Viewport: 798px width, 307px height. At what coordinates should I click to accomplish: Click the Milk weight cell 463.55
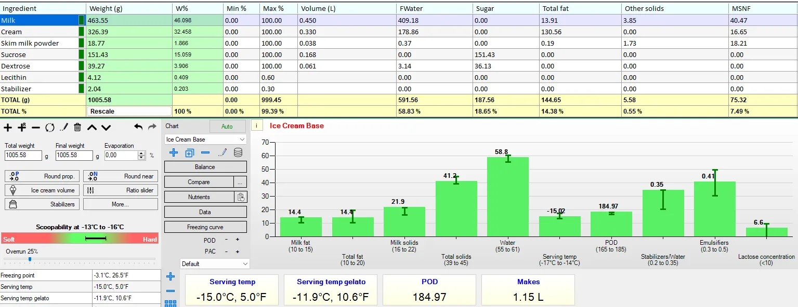tap(129, 20)
